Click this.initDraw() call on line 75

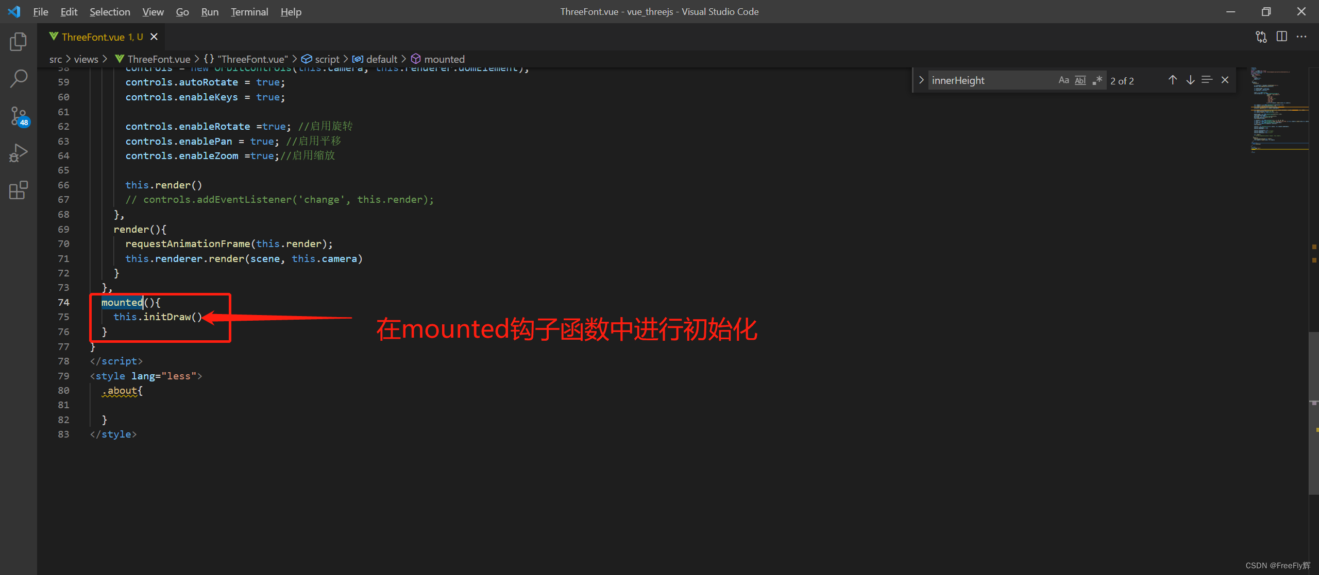pos(158,317)
